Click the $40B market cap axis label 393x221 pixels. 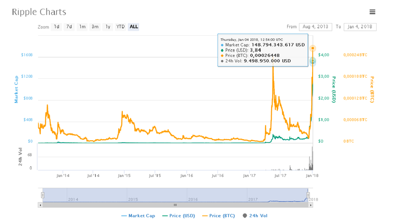[x=28, y=120]
